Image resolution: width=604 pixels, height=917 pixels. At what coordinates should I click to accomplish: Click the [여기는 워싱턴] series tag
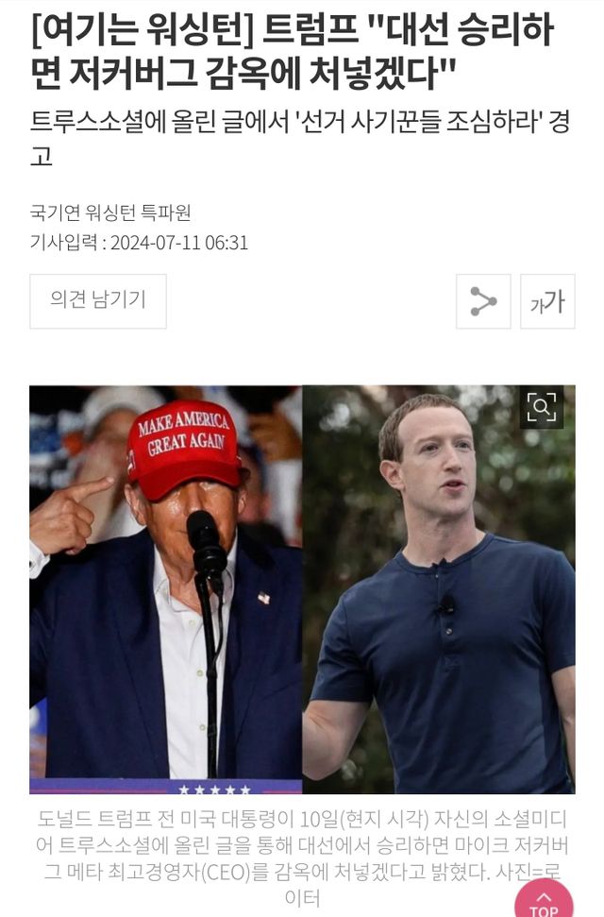(143, 30)
